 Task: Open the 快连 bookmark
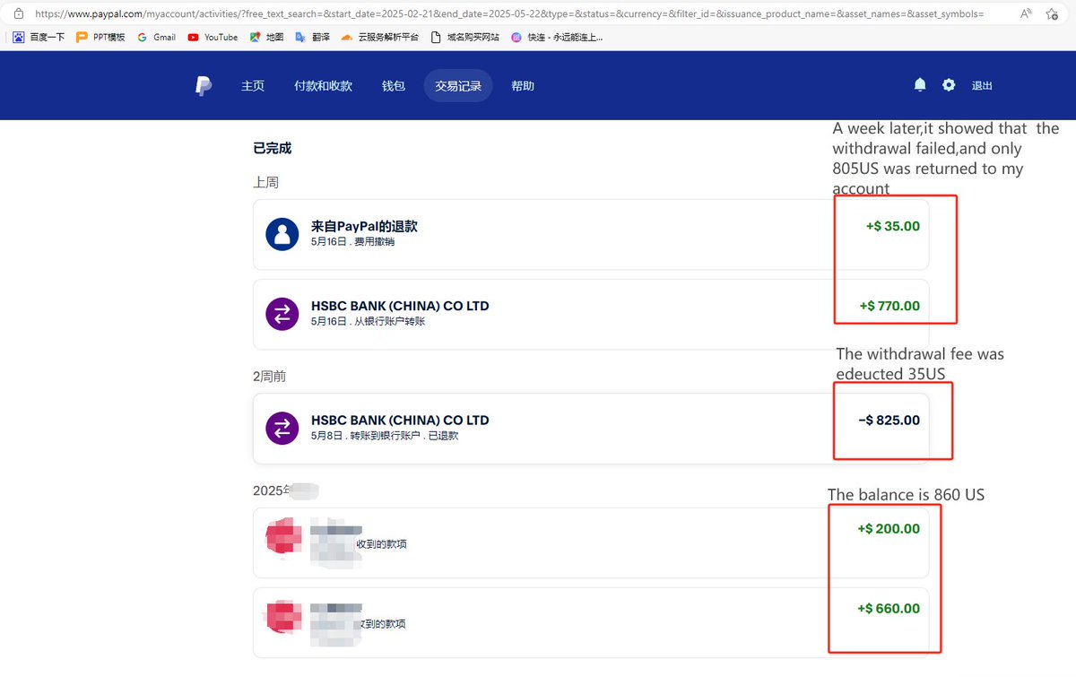click(557, 38)
